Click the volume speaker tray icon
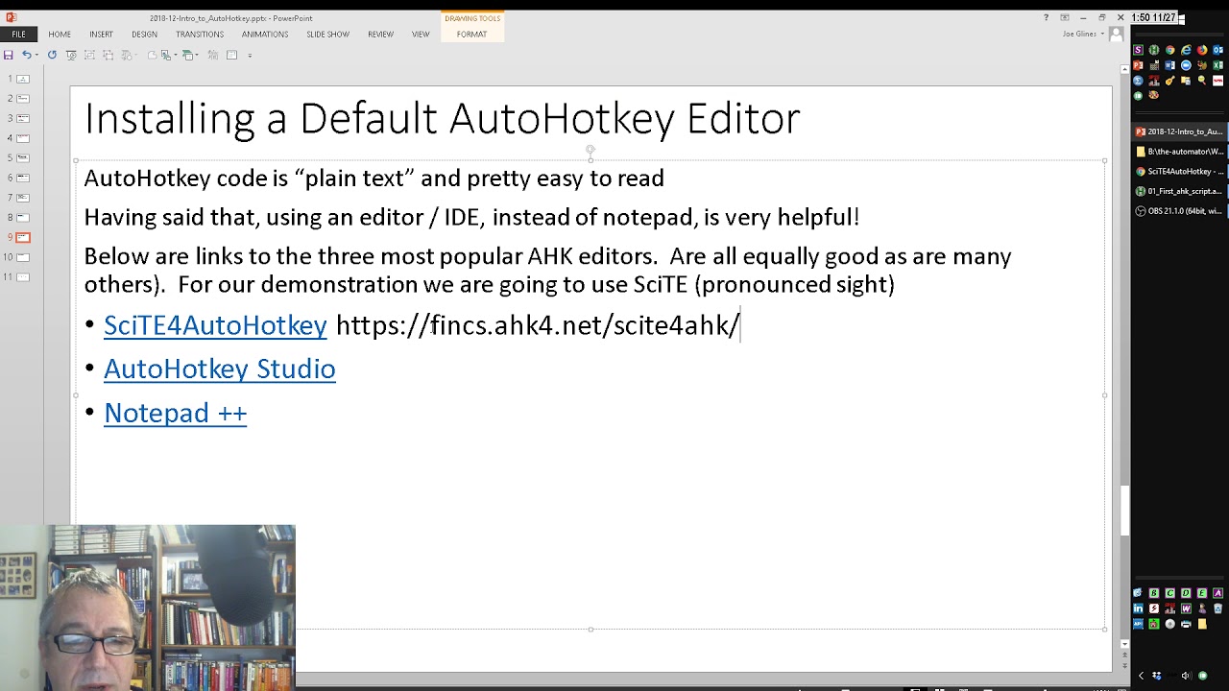 click(1187, 676)
